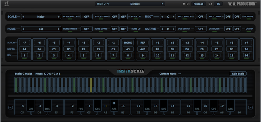Image resolution: width=261 pixels, height=122 pixels.
Task: Open the Home 1st selector
Action: click(x=41, y=29)
